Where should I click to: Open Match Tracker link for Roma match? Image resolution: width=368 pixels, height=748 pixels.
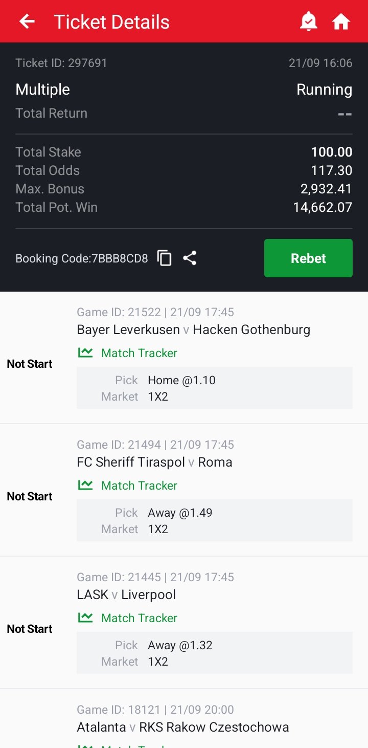[x=139, y=486]
